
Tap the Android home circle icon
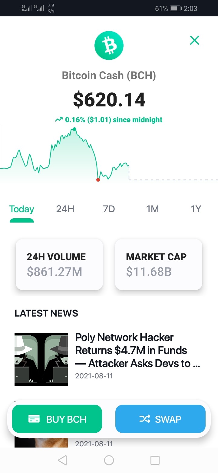(x=109, y=460)
